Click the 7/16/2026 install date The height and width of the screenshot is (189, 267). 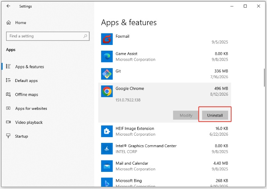pos(219,77)
